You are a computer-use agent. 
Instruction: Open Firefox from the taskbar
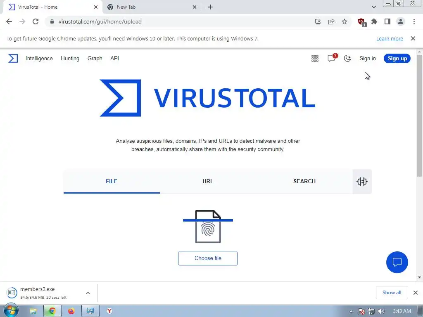point(71,311)
